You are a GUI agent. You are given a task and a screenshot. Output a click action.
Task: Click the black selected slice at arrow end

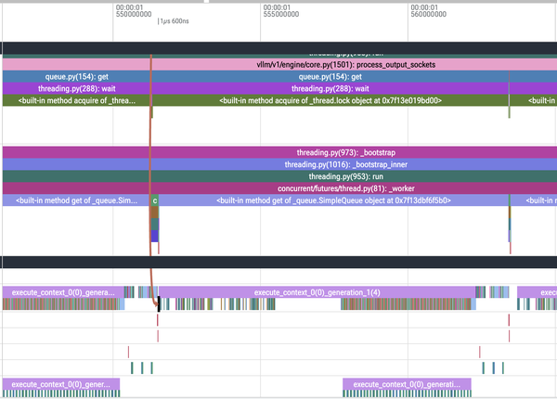pos(159,304)
